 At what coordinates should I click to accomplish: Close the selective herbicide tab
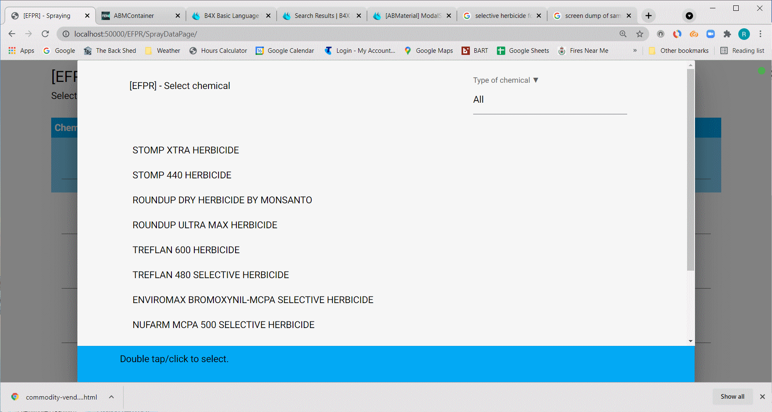tap(539, 16)
